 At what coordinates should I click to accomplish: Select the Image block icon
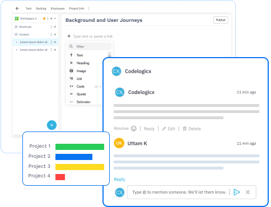pyautogui.click(x=71, y=70)
